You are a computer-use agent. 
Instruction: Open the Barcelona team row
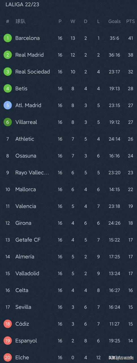point(68,38)
